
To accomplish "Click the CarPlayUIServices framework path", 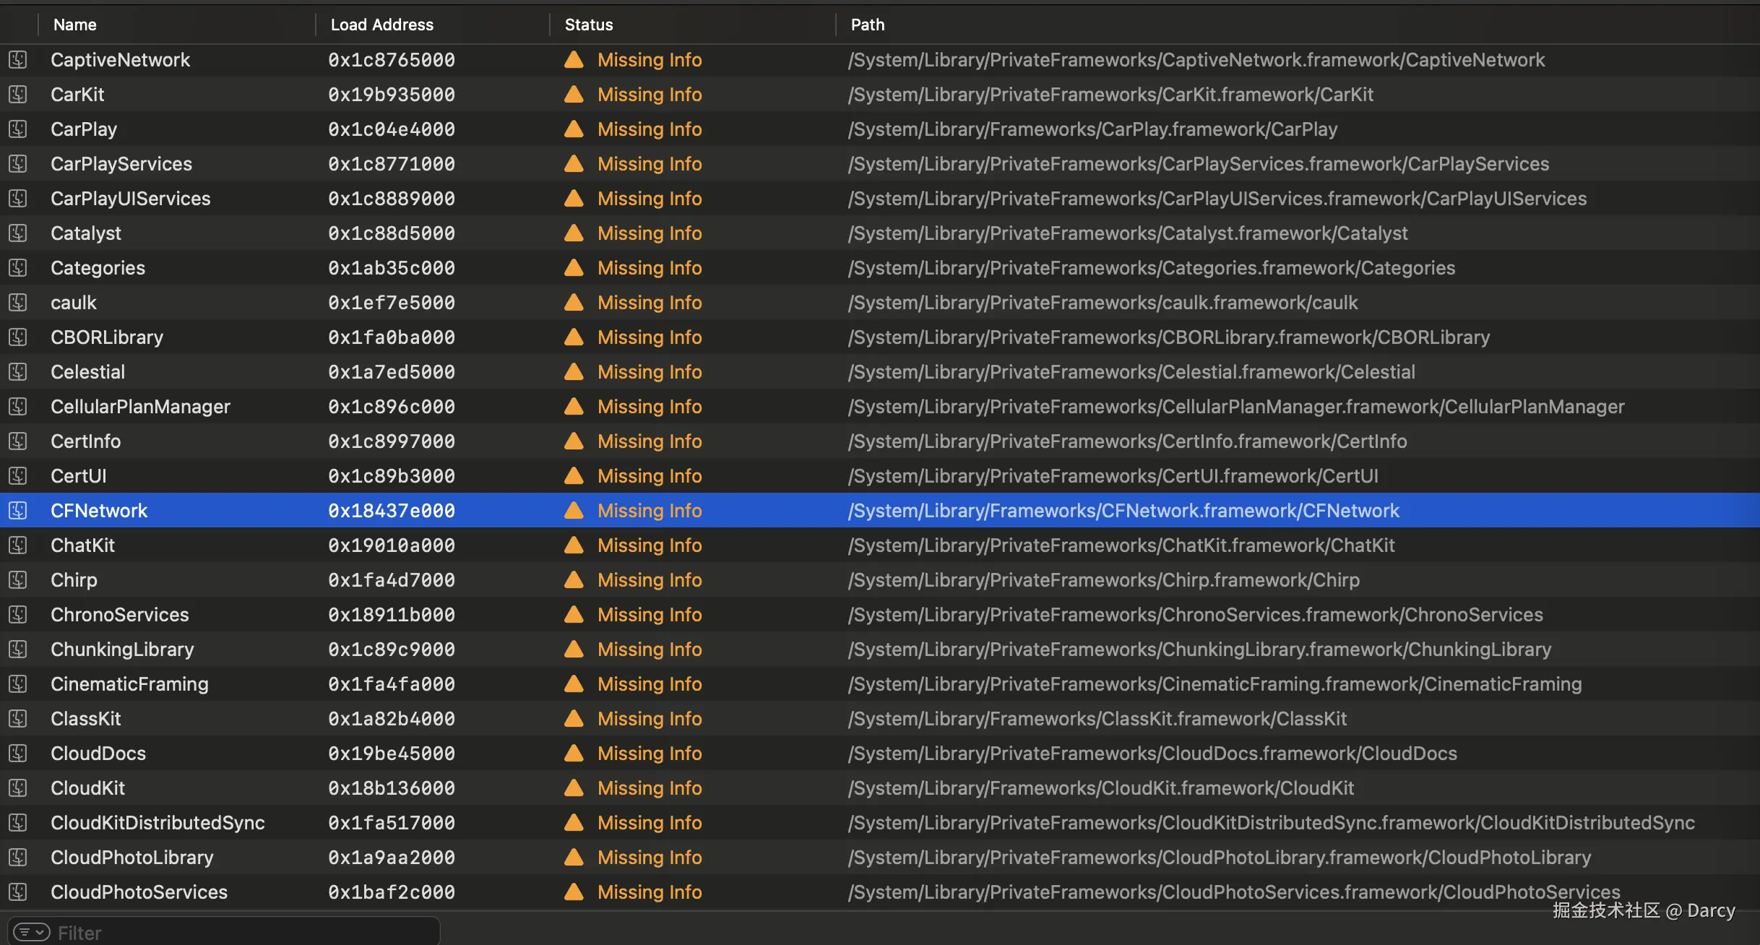I will [x=1217, y=198].
